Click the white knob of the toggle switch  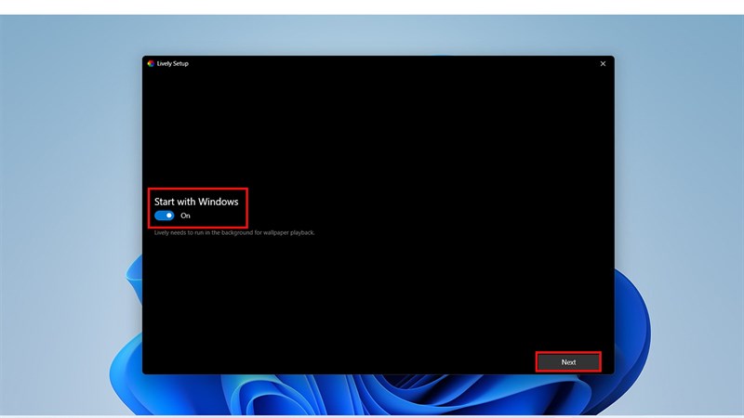coord(169,216)
